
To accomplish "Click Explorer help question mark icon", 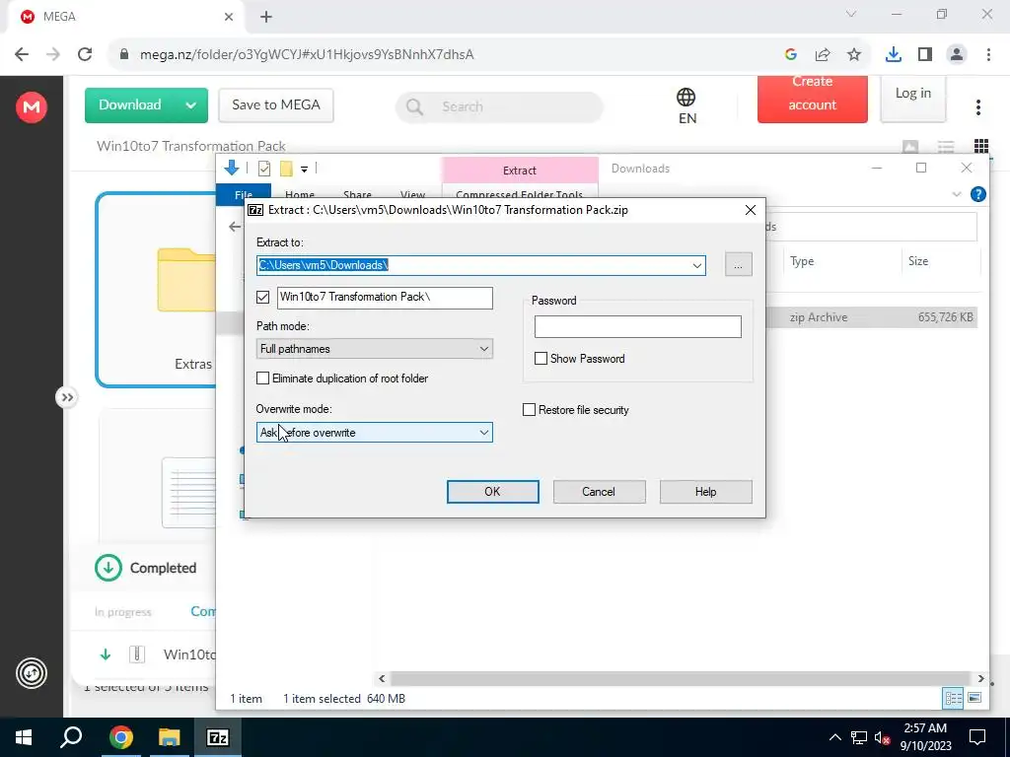I will (x=977, y=194).
